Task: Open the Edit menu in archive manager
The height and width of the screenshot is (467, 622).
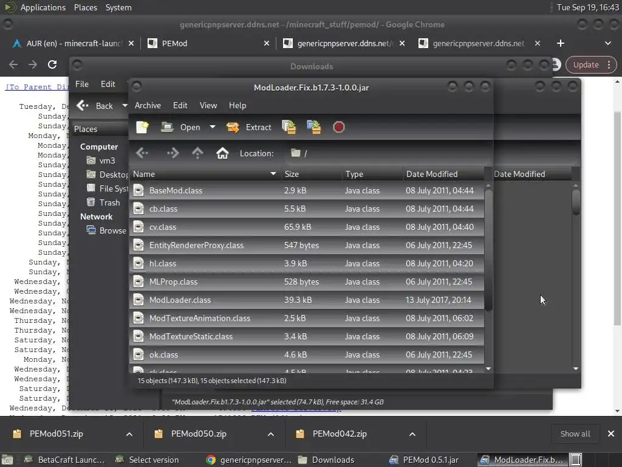Action: (x=180, y=105)
